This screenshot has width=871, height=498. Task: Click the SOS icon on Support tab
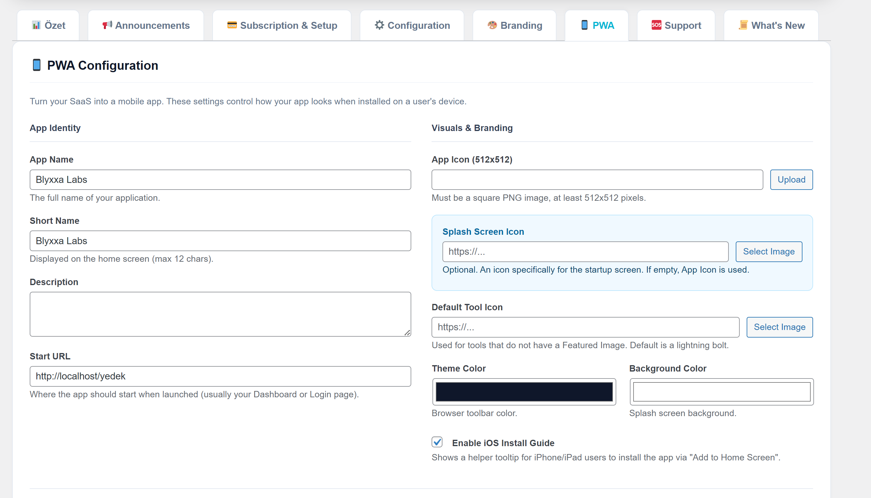[657, 25]
